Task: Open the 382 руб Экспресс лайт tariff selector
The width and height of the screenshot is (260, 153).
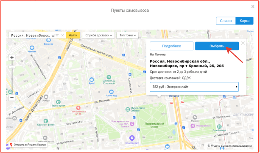Action: 194,87
